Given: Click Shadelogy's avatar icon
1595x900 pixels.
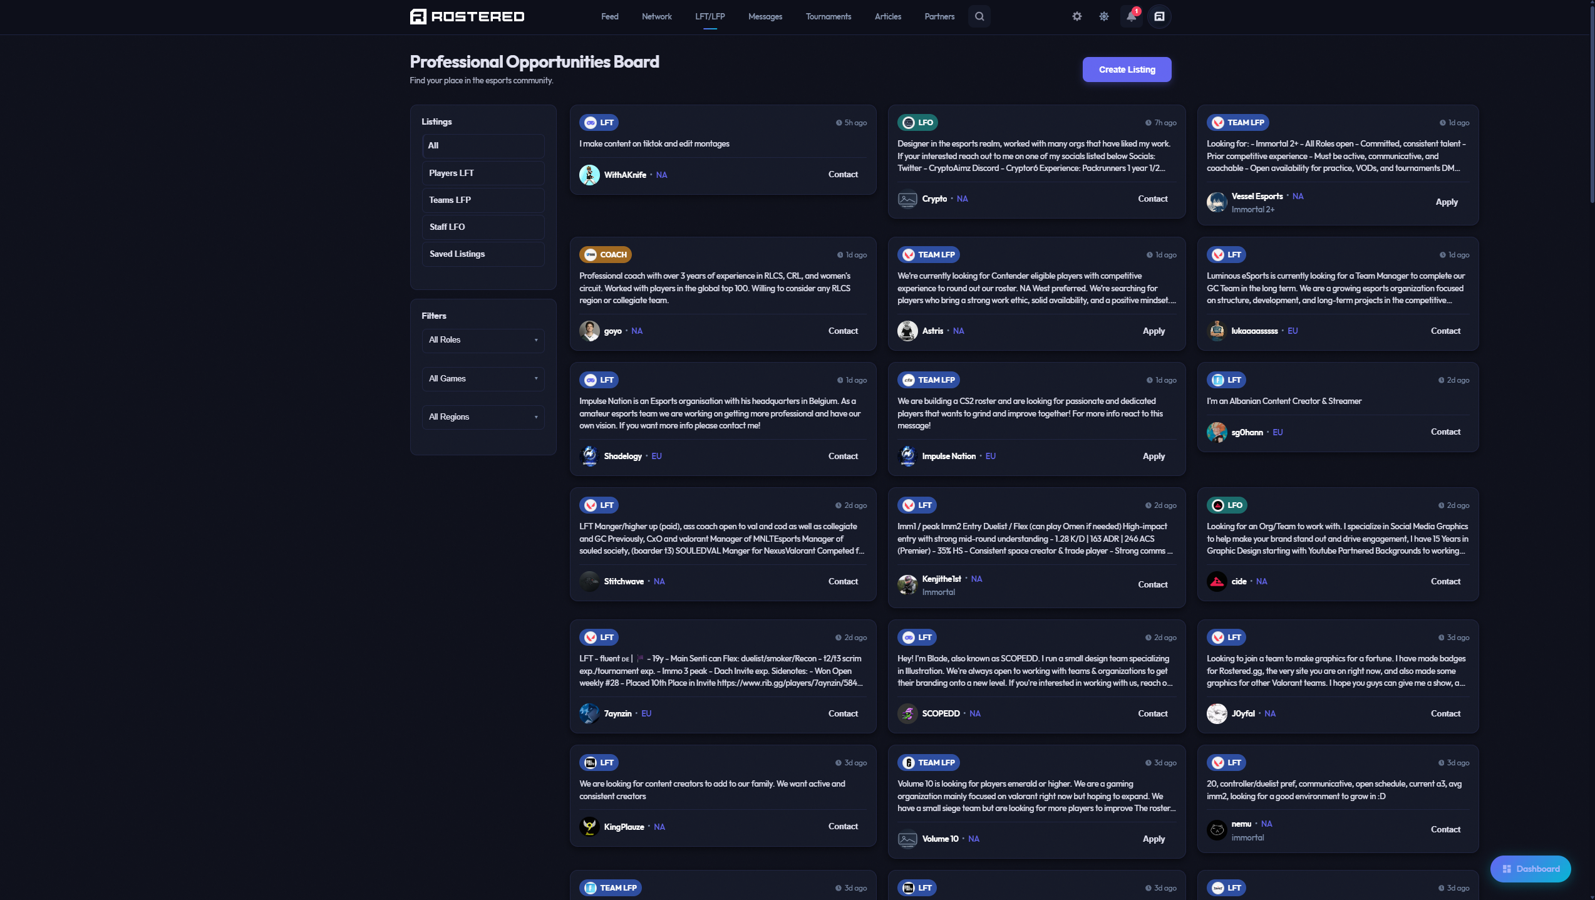Looking at the screenshot, I should click(589, 456).
